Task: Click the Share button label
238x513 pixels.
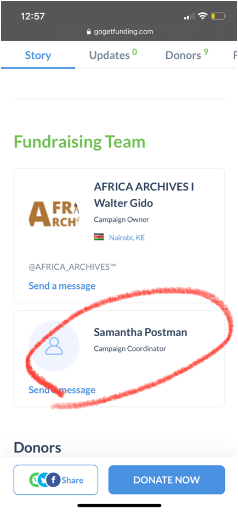Action: 72,480
